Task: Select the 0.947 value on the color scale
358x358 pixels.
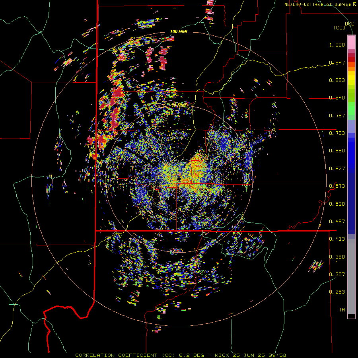Action: (x=337, y=62)
